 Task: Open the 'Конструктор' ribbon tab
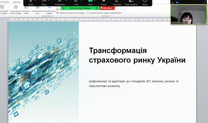pyautogui.click(x=4, y=2)
